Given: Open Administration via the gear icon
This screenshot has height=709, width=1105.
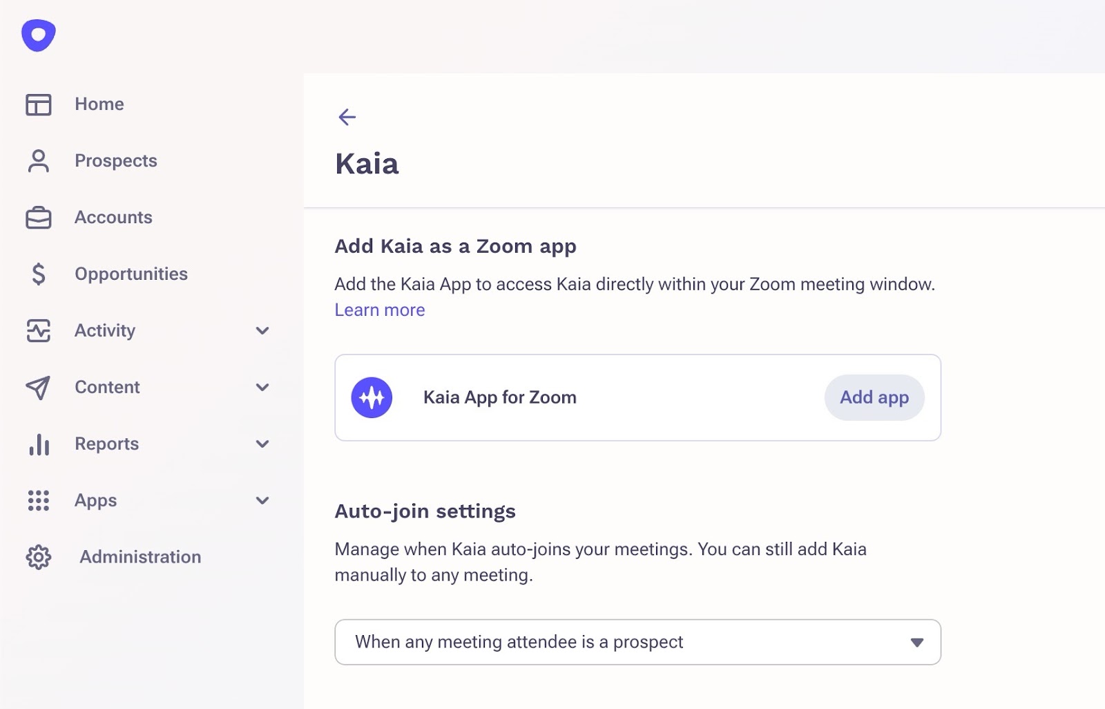Looking at the screenshot, I should click(x=39, y=557).
